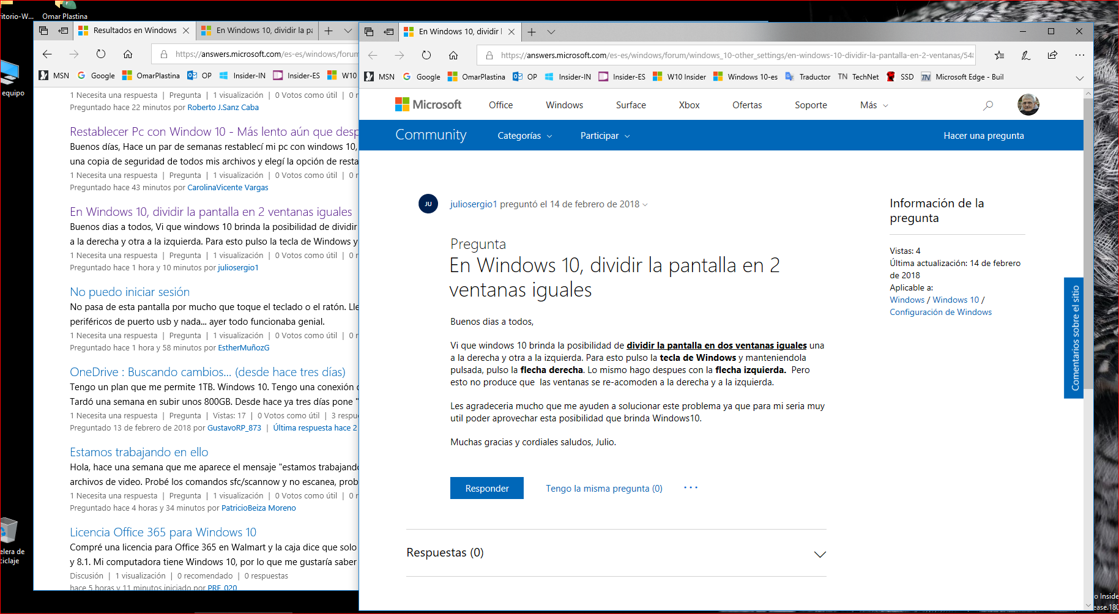Click the share icon in the front Edge toolbar
Image resolution: width=1119 pixels, height=614 pixels.
tap(1052, 55)
